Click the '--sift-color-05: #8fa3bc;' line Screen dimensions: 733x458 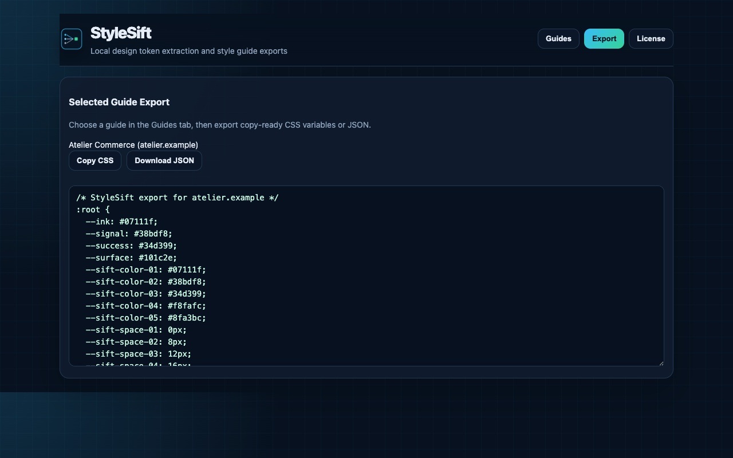click(x=146, y=318)
